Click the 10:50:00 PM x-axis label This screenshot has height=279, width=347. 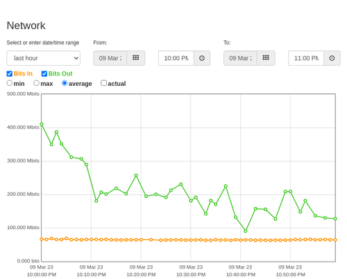point(290,275)
